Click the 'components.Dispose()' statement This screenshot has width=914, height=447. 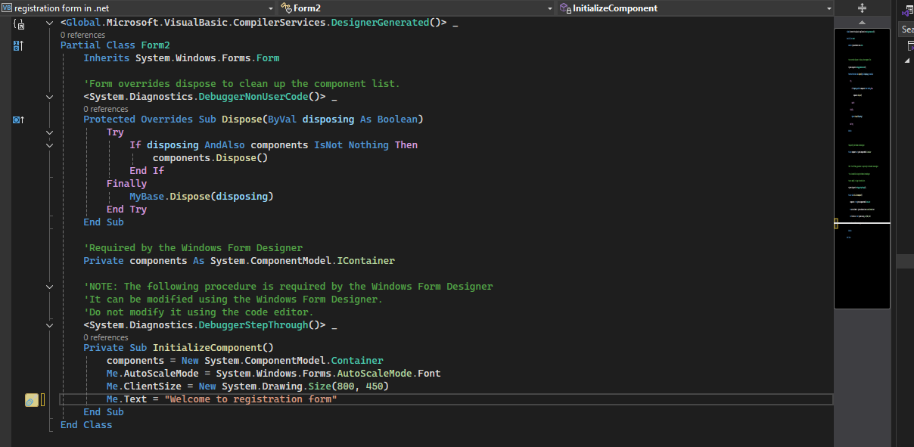coord(210,158)
